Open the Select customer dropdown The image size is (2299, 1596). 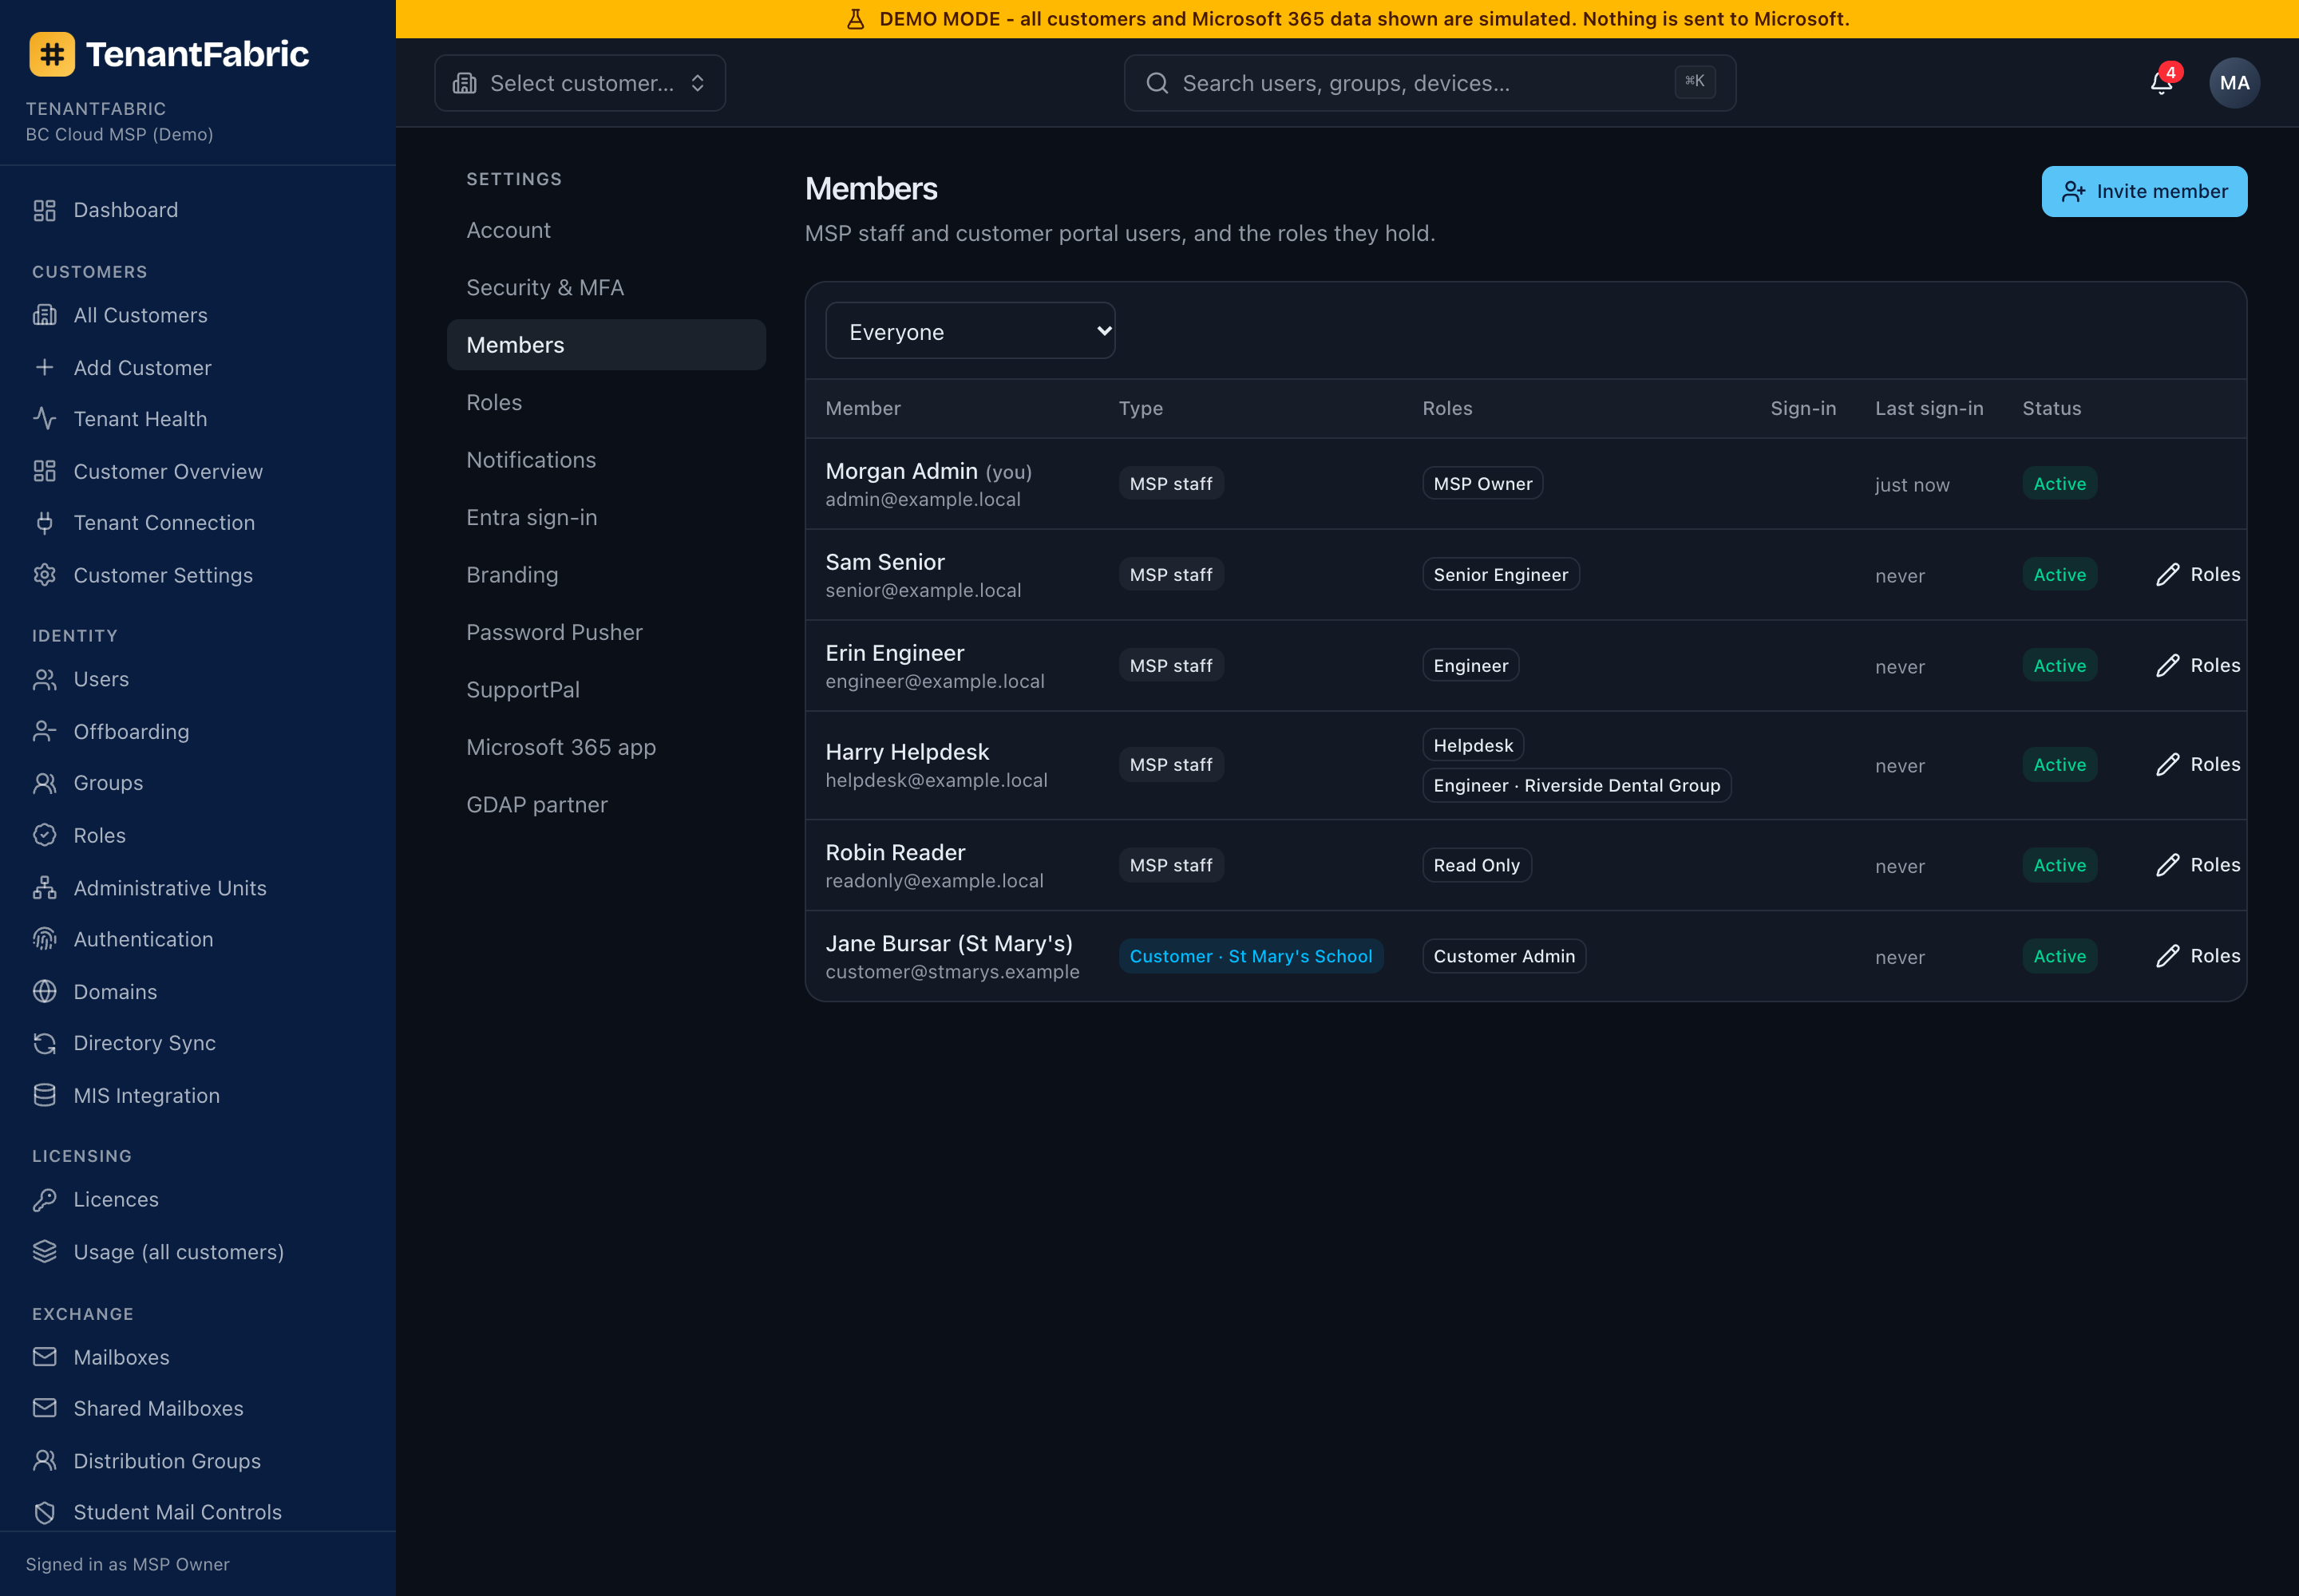pyautogui.click(x=580, y=83)
